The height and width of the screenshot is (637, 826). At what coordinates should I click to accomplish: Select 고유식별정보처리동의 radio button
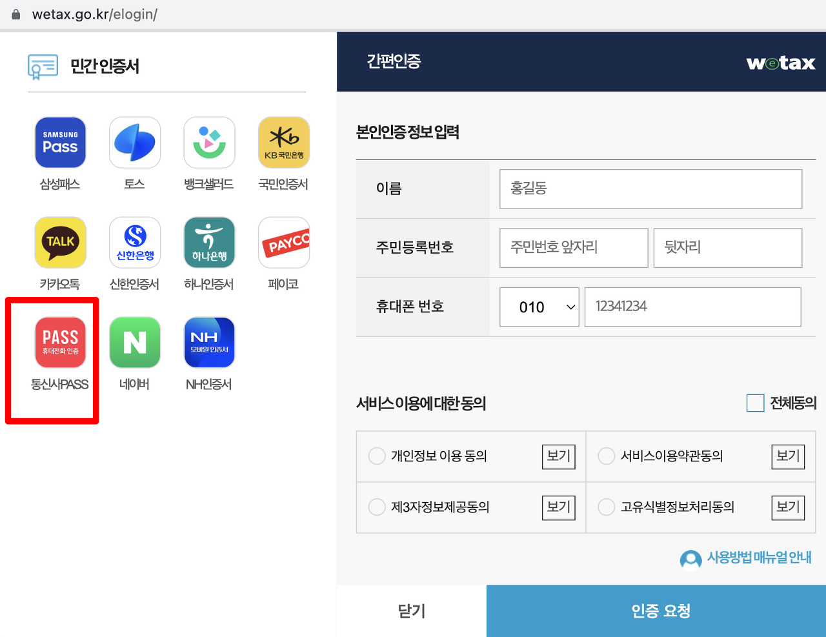[607, 507]
